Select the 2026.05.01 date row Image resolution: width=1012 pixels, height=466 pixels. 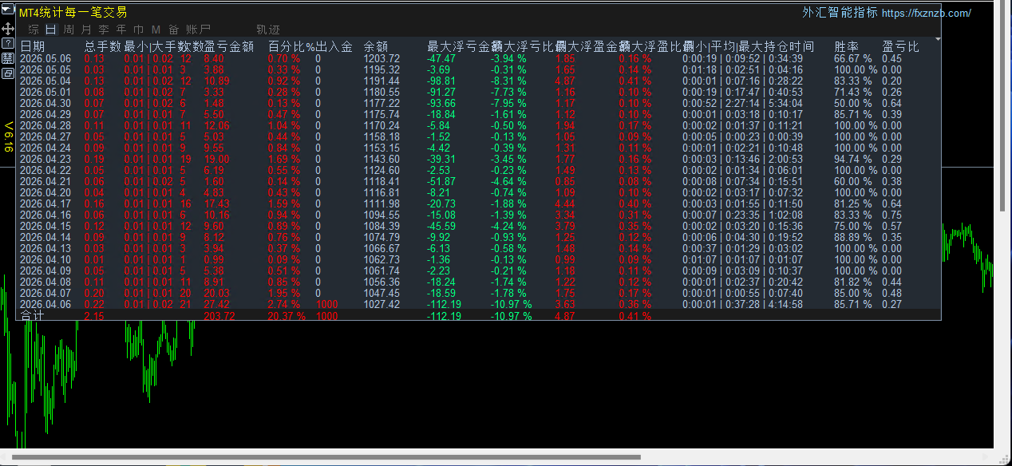coord(45,92)
